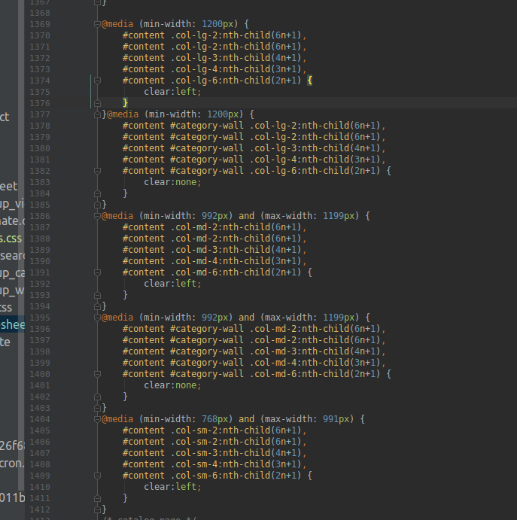Collapse the col-md-6 rule fold at line 1391
Viewport: 517px width, 520px height.
click(97, 272)
